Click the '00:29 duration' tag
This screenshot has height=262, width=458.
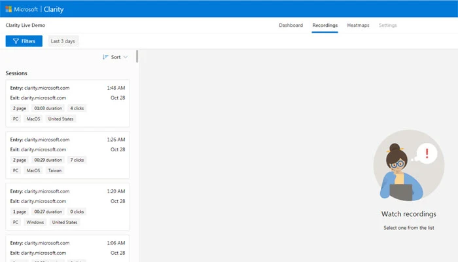point(48,160)
